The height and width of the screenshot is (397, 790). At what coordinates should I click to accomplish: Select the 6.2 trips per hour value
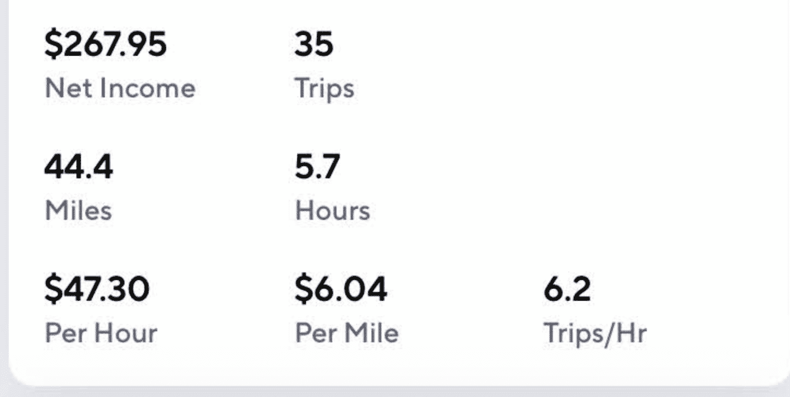(567, 289)
